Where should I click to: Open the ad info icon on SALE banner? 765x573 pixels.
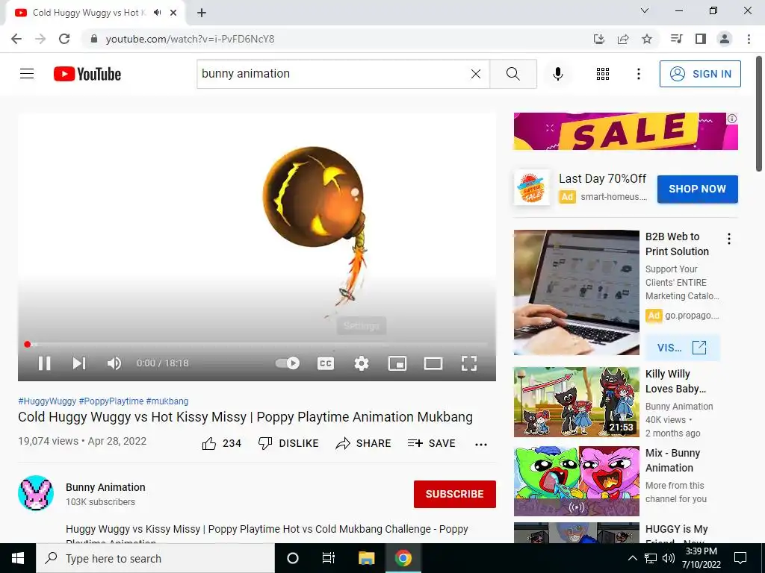point(732,119)
